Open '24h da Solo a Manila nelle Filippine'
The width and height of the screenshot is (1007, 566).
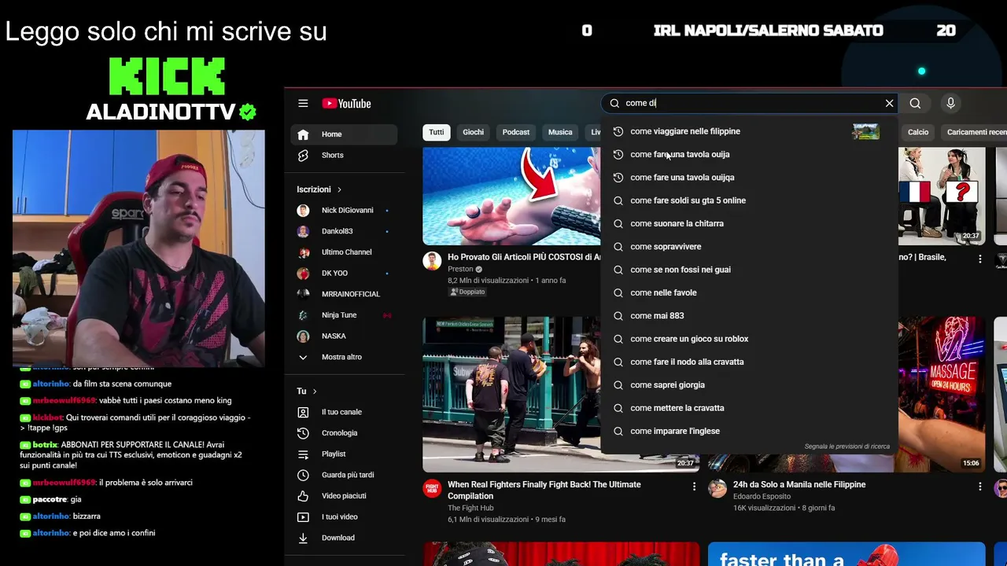coord(799,485)
